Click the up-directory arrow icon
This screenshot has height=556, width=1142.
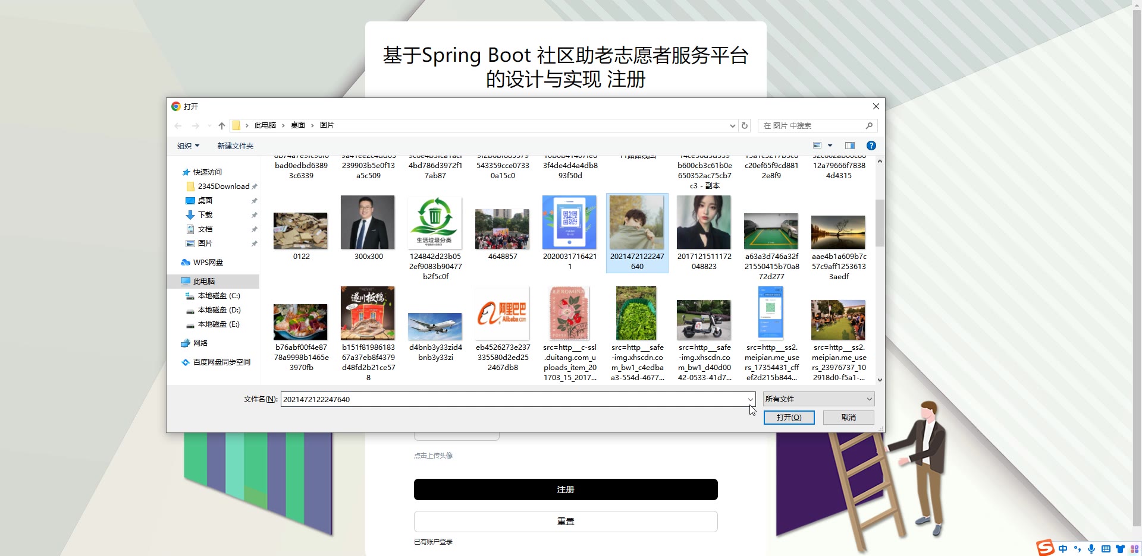click(222, 126)
